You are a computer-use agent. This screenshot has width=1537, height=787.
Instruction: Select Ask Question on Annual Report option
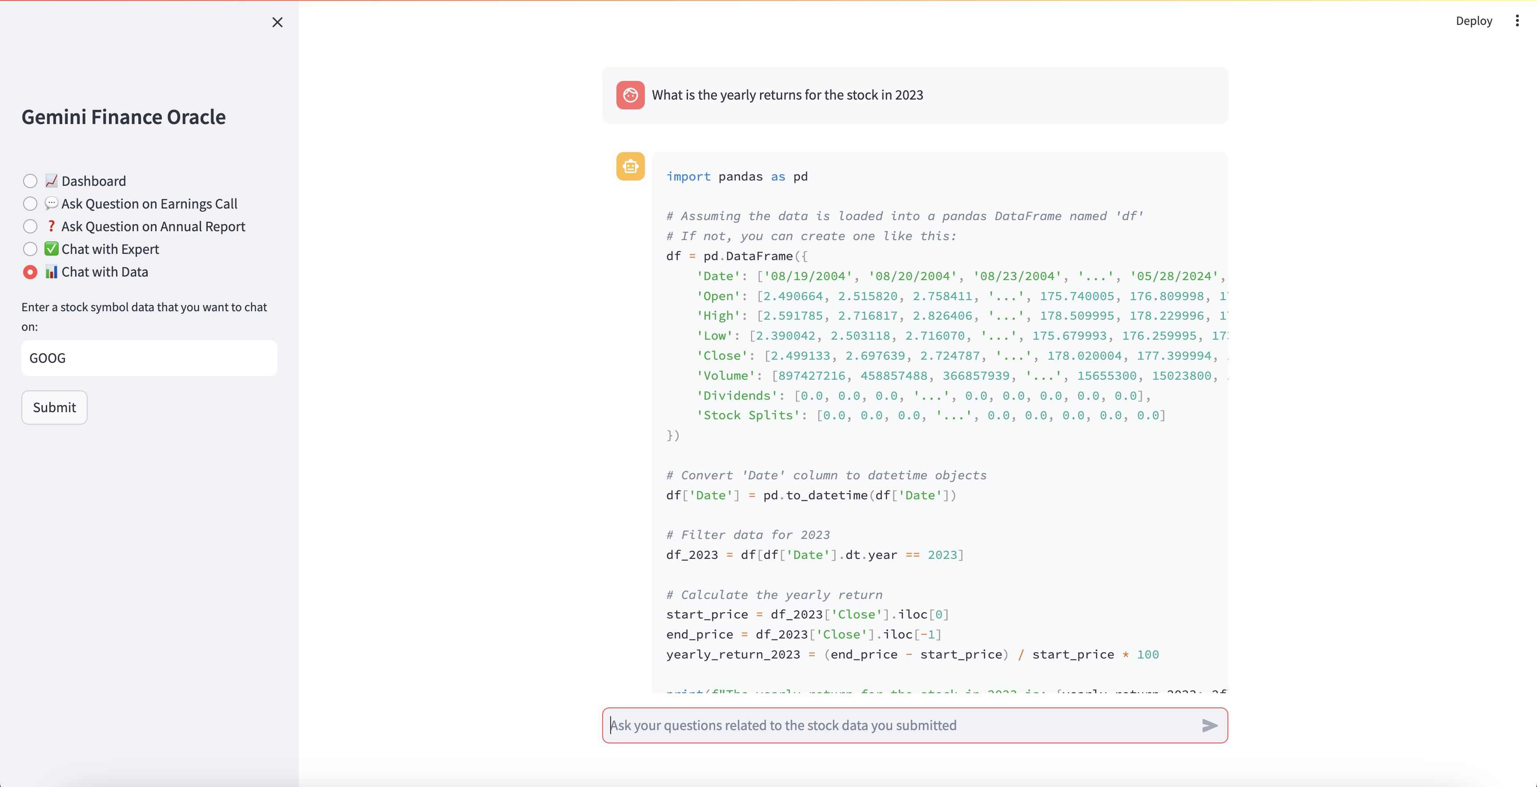[x=30, y=226]
